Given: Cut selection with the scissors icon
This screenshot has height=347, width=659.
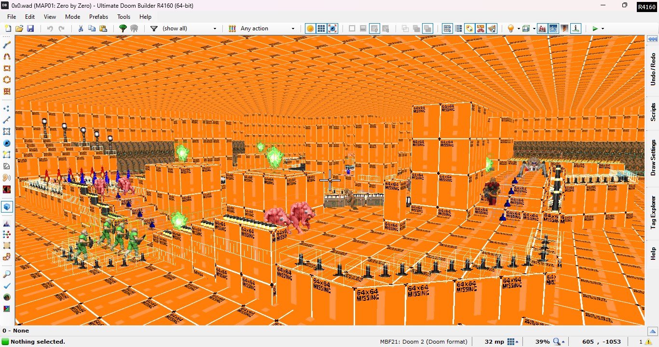Looking at the screenshot, I should (81, 28).
